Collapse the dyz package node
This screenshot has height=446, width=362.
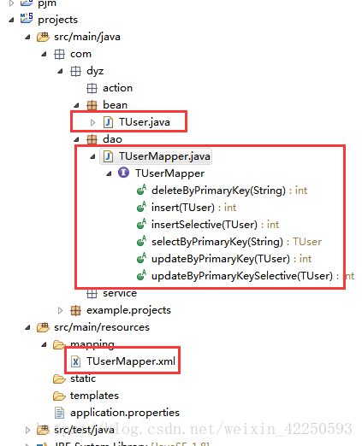[x=60, y=71]
